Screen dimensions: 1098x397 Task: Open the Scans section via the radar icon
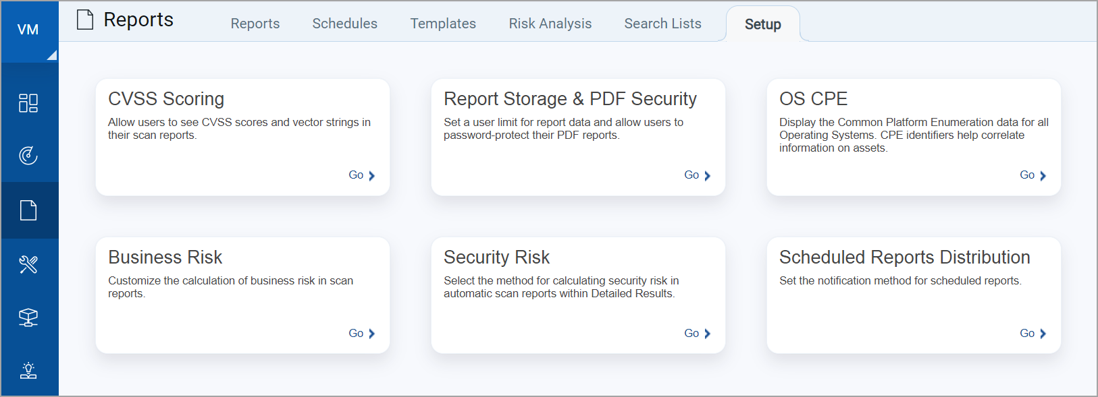[29, 156]
